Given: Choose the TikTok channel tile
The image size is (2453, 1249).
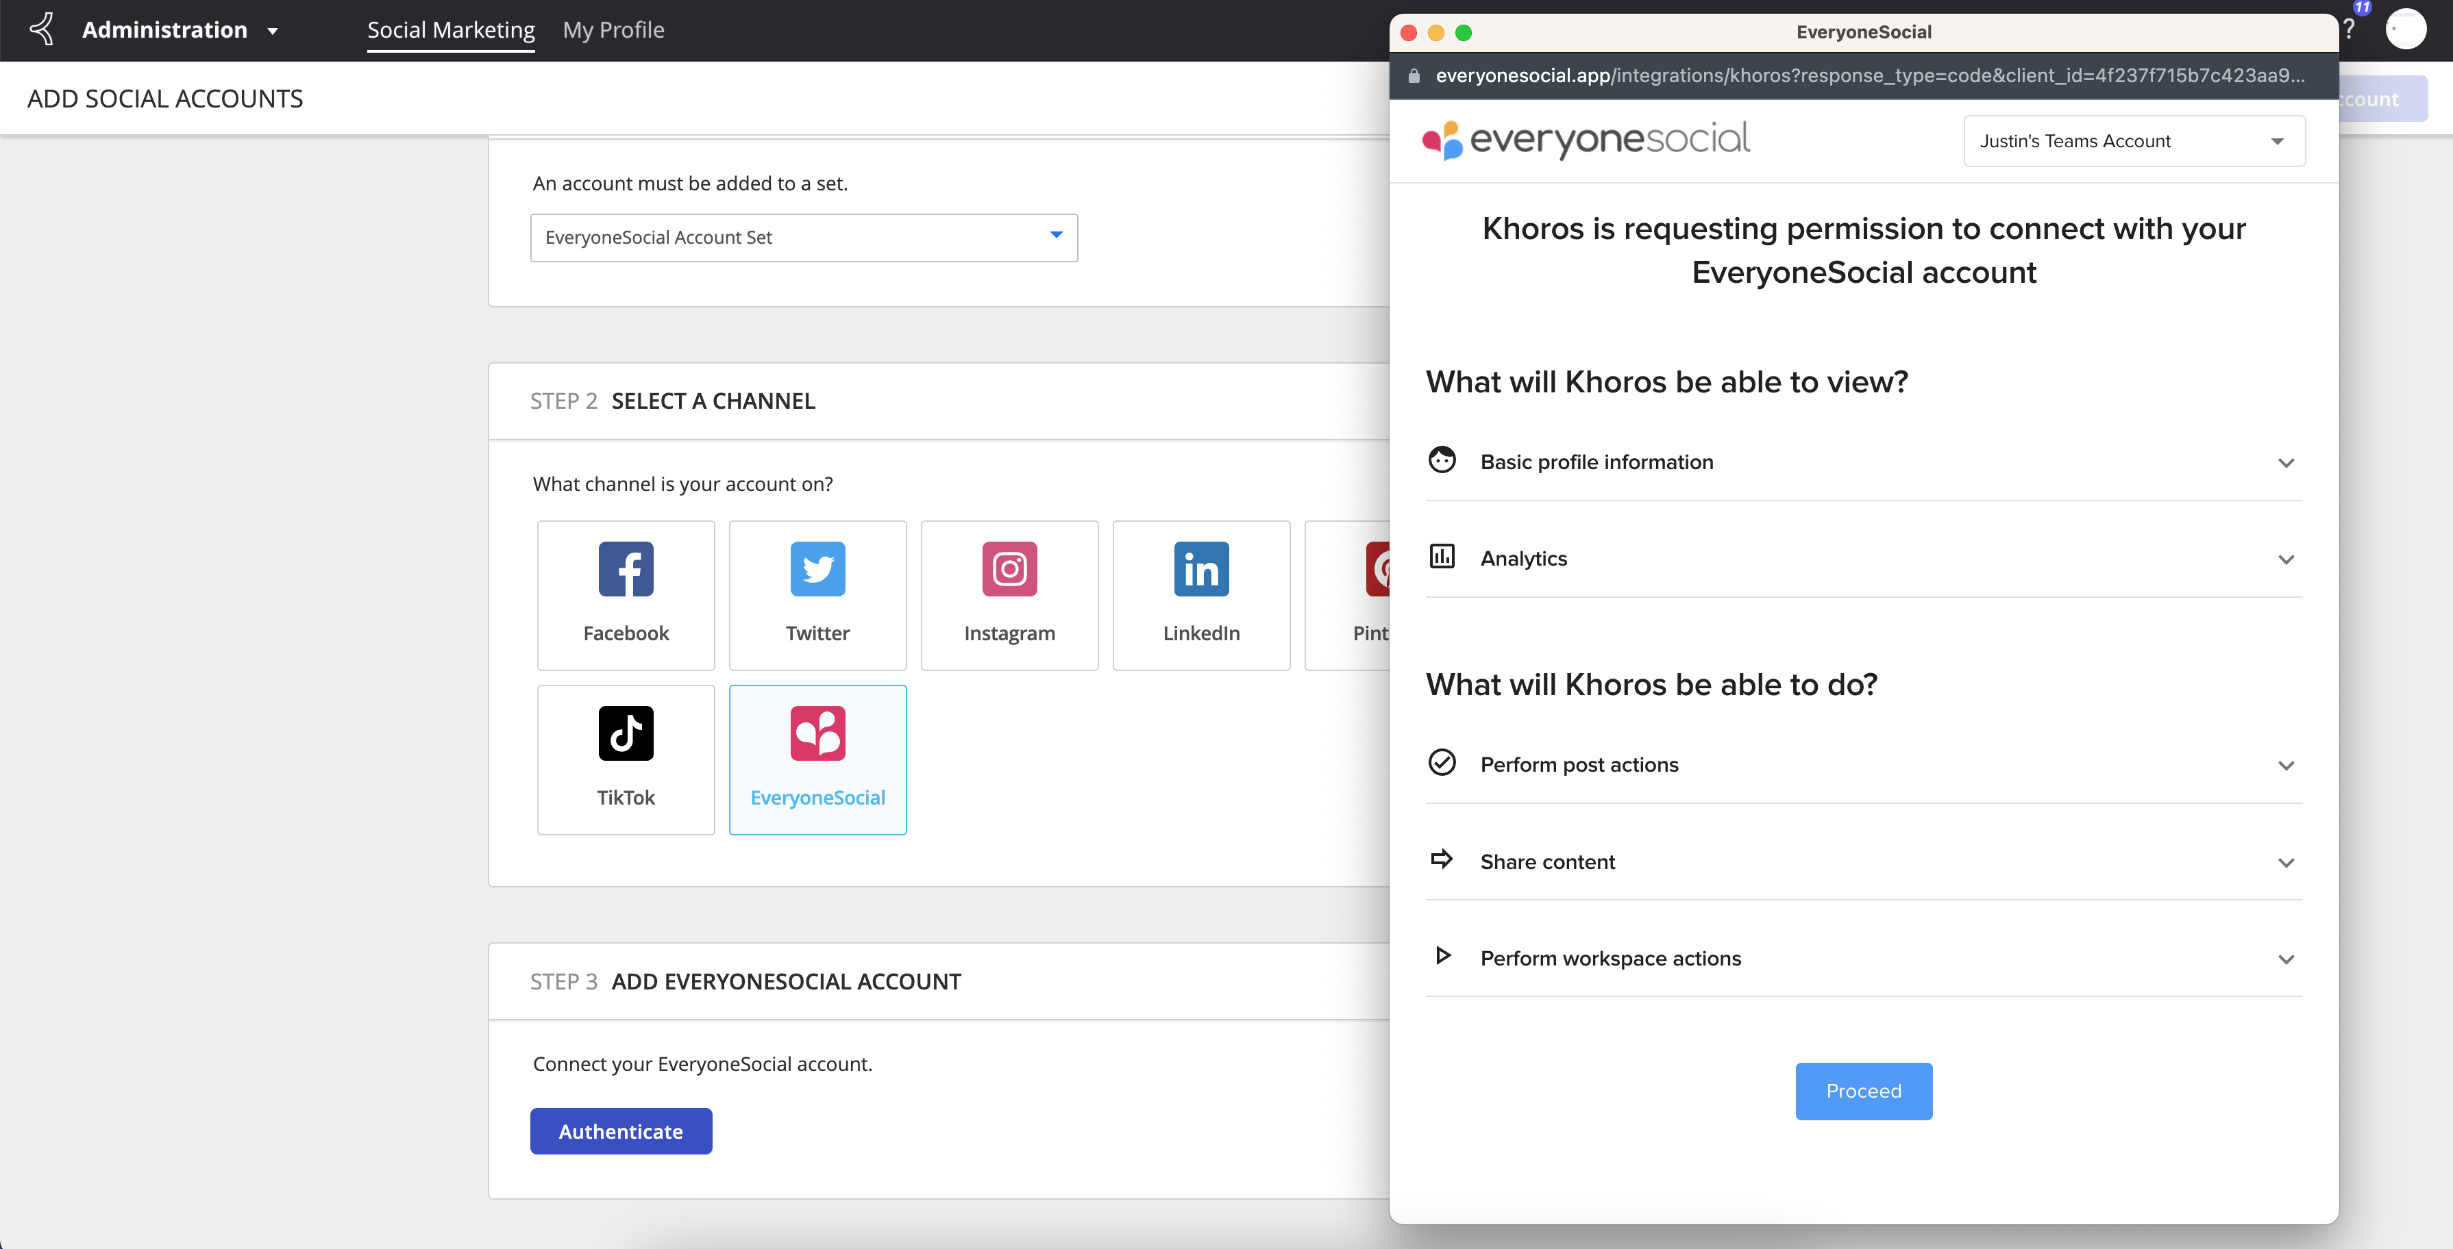Looking at the screenshot, I should click(626, 759).
